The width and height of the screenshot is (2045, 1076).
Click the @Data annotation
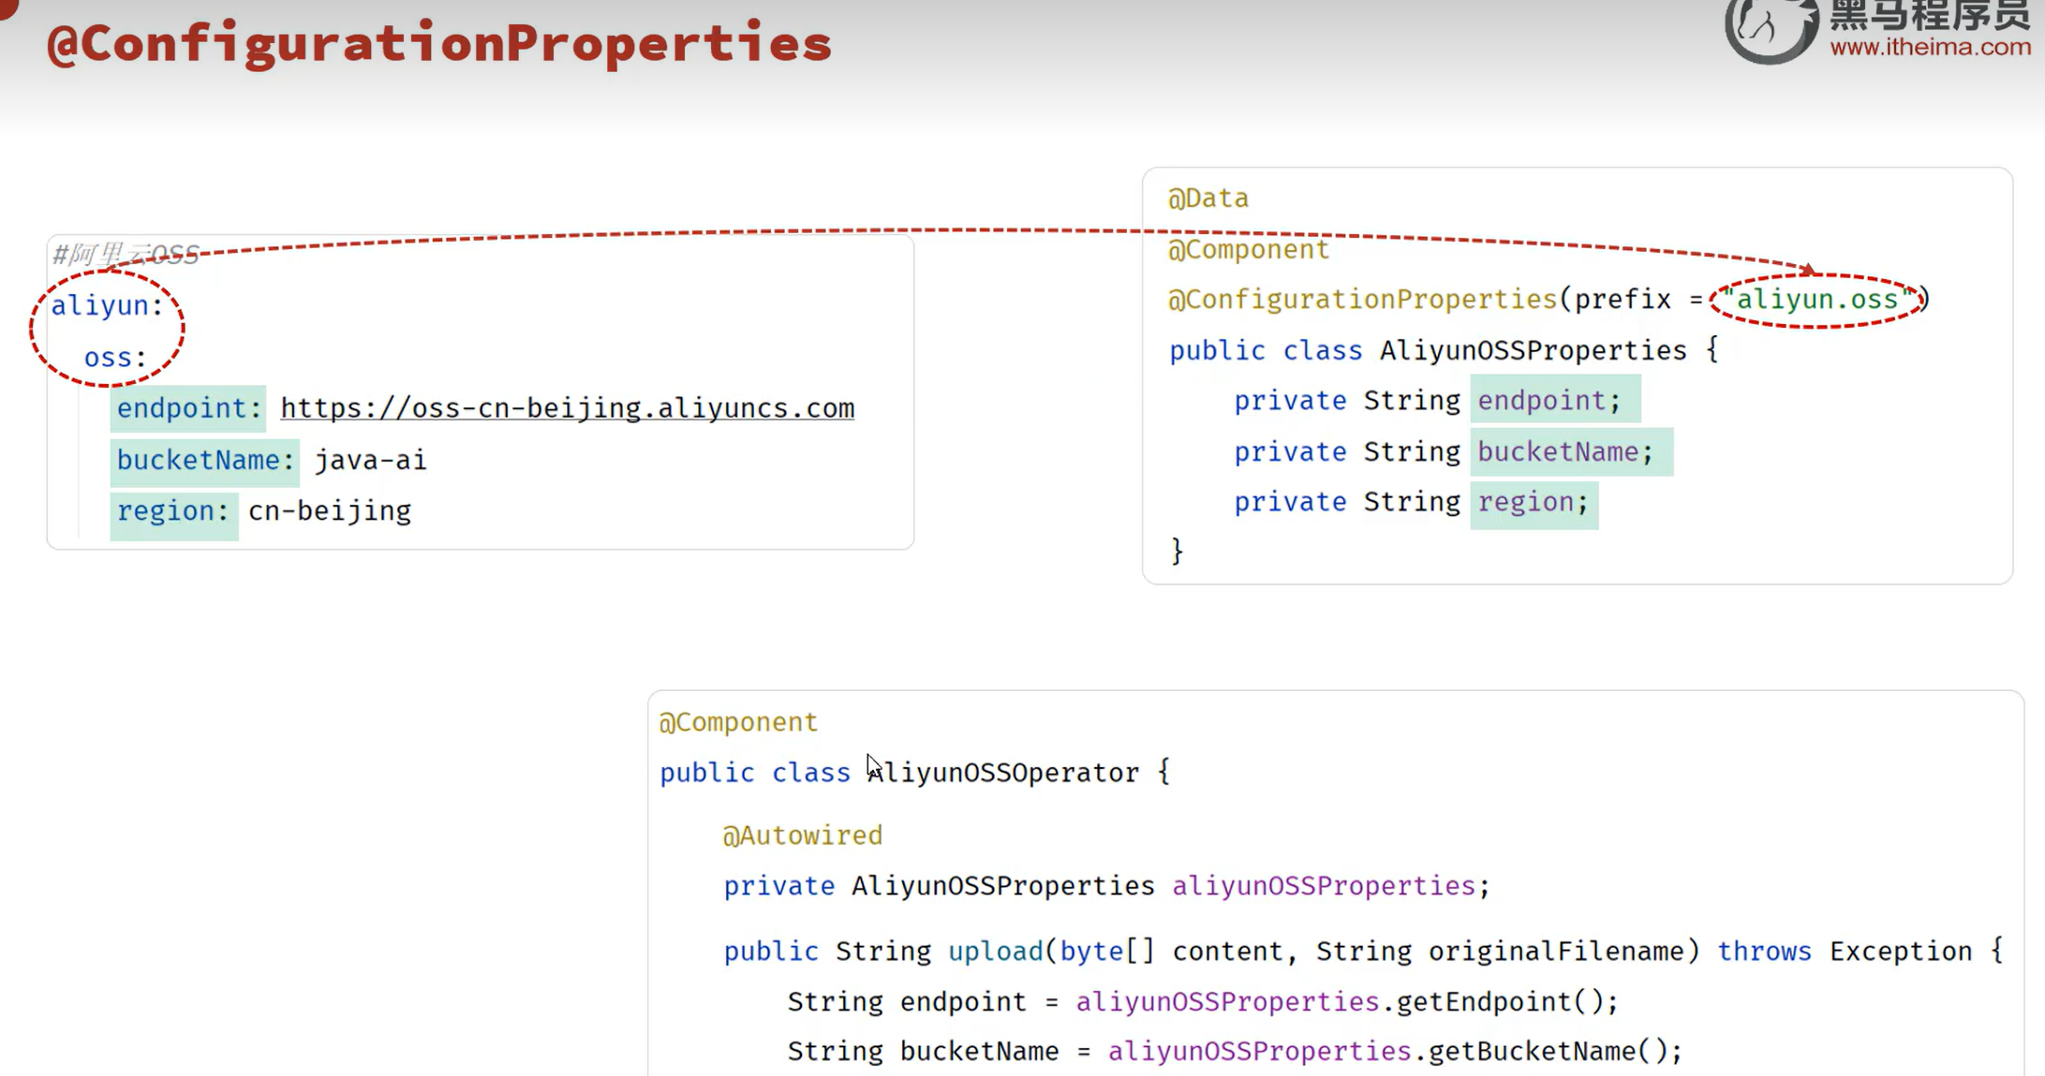click(x=1208, y=199)
